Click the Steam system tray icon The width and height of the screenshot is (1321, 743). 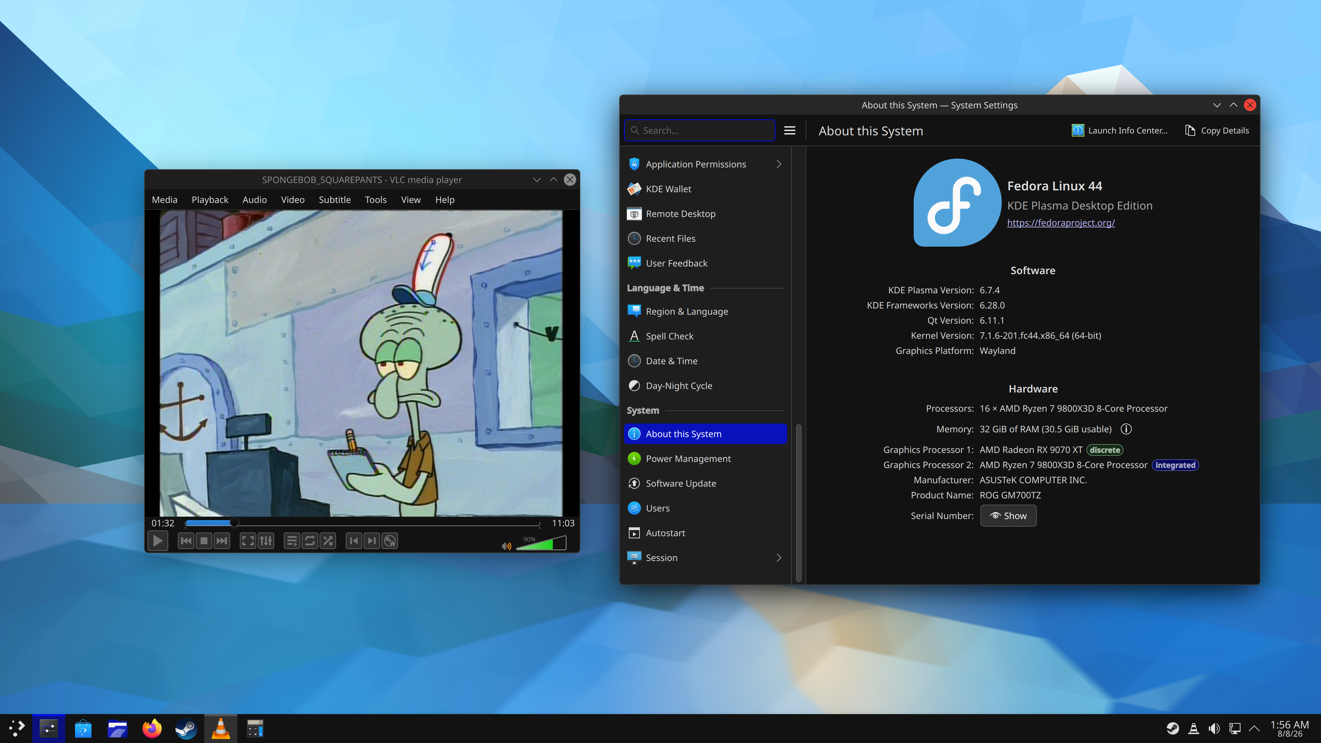pos(1173,728)
